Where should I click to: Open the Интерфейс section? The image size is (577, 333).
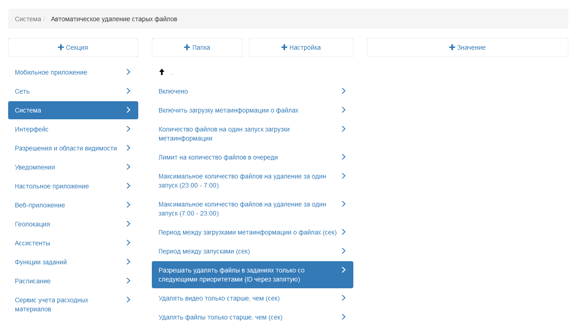tap(32, 129)
